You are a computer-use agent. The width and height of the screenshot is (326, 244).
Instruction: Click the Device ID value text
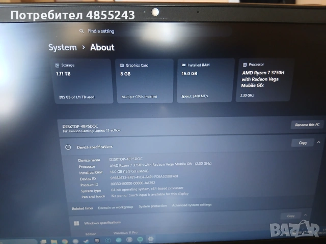[144, 177]
